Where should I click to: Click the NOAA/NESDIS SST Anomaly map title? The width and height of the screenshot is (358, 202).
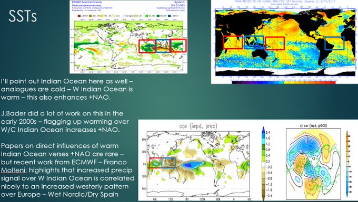coord(284,2)
